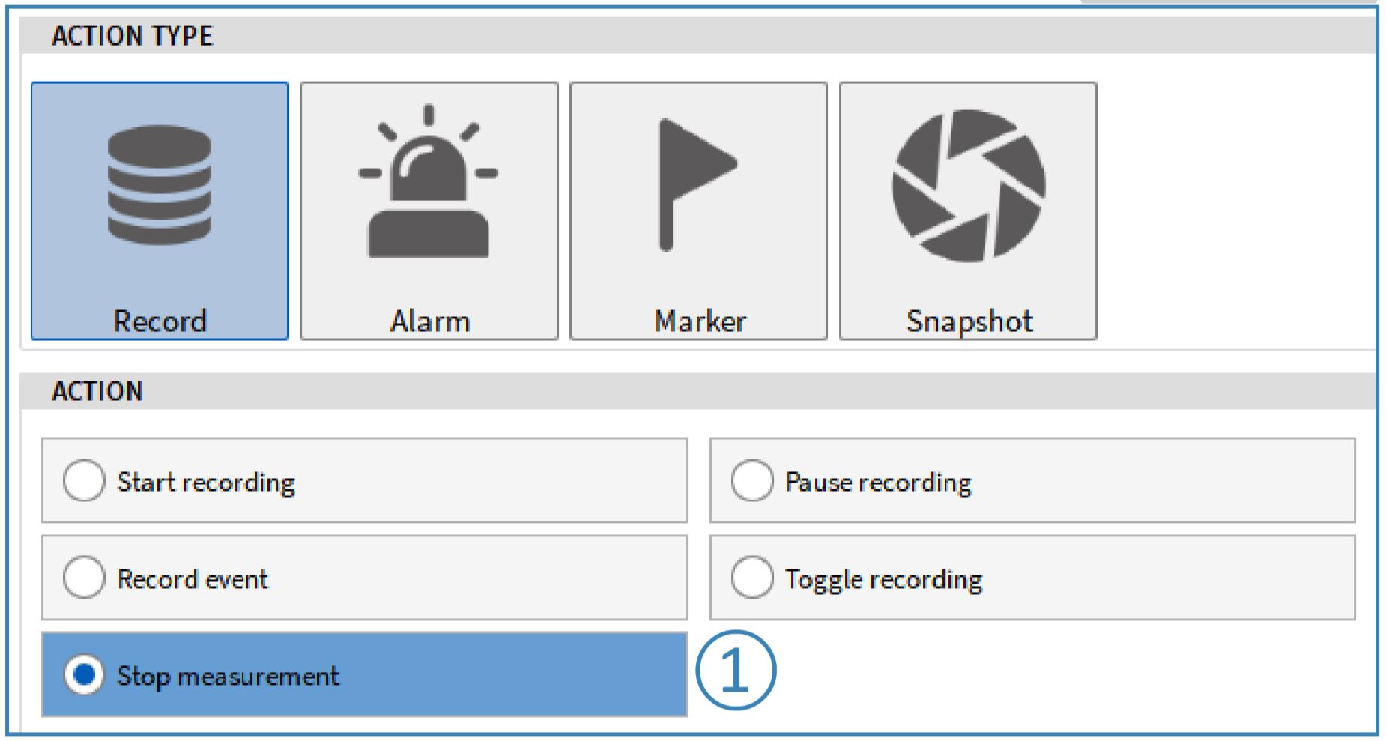
Task: Click the selected Stop measurement radio button
Action: (x=84, y=674)
